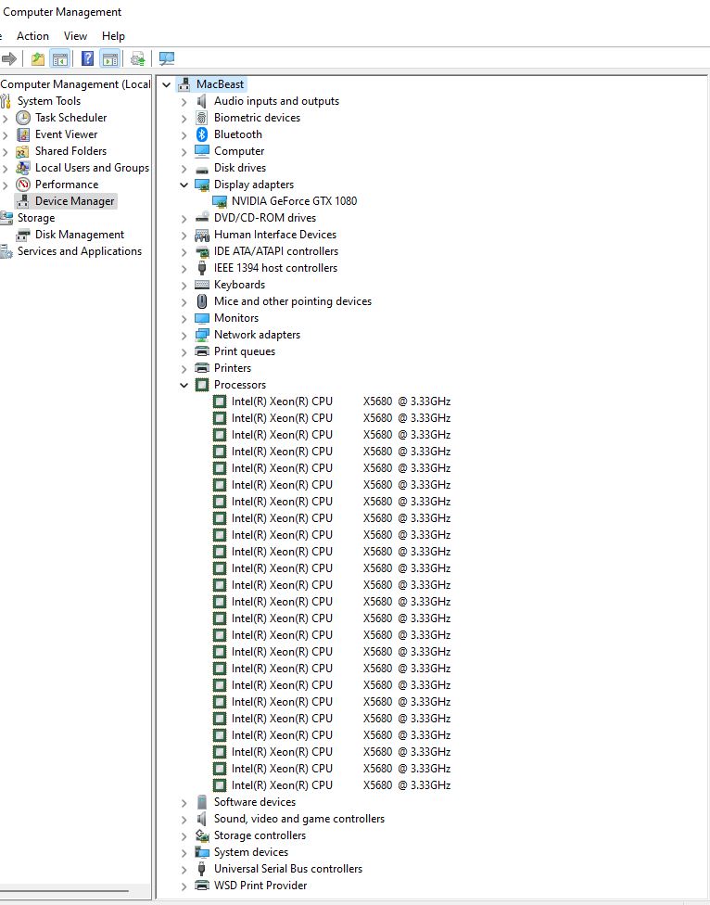Open Help with the question mark icon
The height and width of the screenshot is (905, 710).
point(88,58)
